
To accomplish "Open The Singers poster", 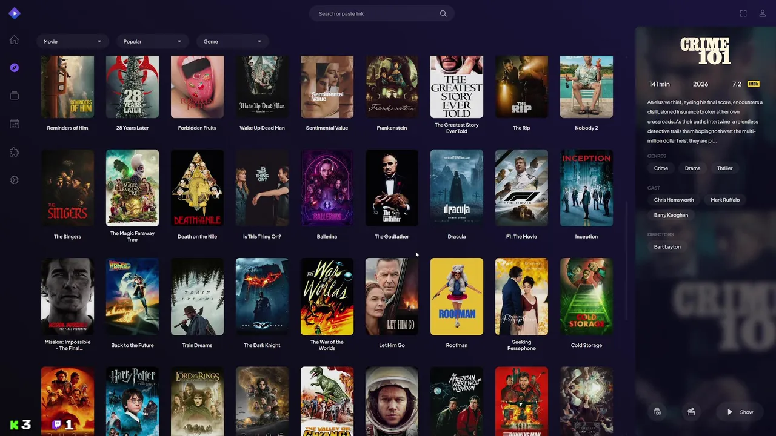I will [67, 188].
